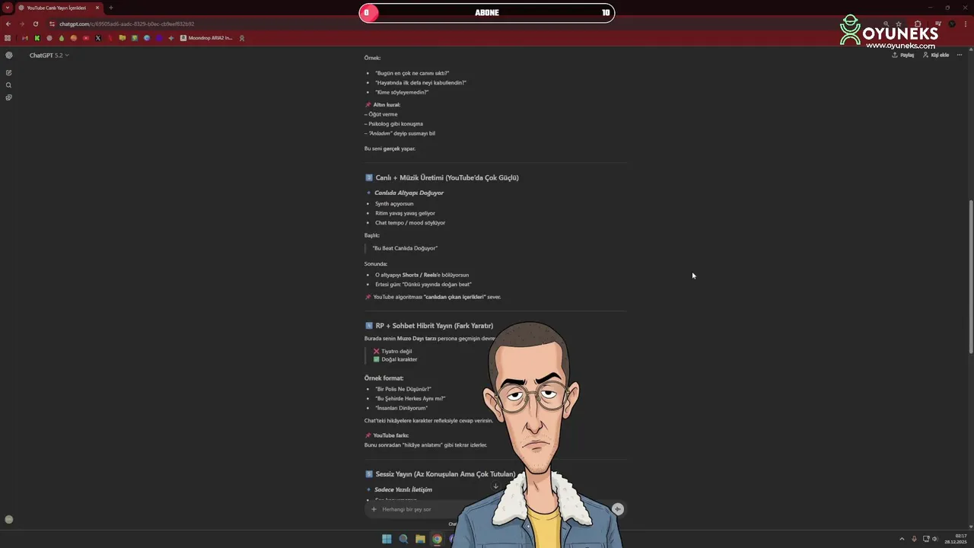Image resolution: width=974 pixels, height=548 pixels.
Task: Open the Chrome profile avatar
Action: [952, 24]
